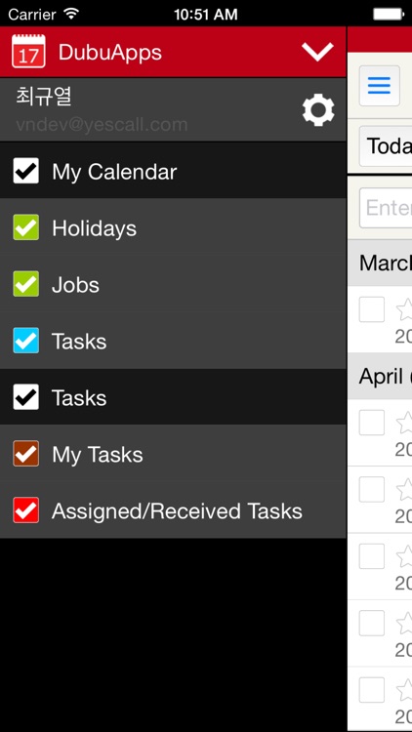This screenshot has width=412, height=732.
Task: Focus the Enter text input field
Action: click(386, 208)
